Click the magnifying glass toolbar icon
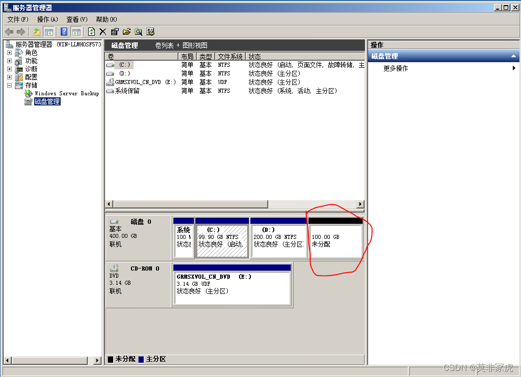 (x=138, y=32)
